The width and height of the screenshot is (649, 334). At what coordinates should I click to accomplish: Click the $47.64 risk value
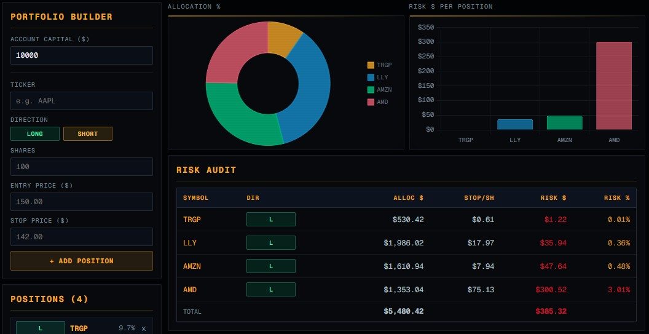coord(553,266)
